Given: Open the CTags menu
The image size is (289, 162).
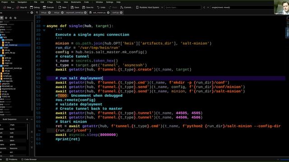Looking at the screenshot, I should pos(50,2).
